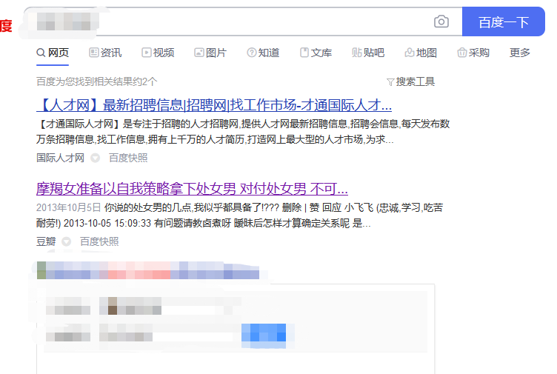Screen dimensions: 557x374
Task: Go to the 文库 tab
Action: point(316,53)
